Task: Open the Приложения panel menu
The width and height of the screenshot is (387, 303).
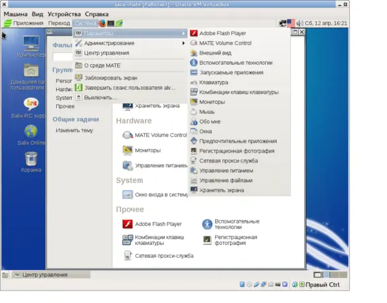Action: coord(24,23)
